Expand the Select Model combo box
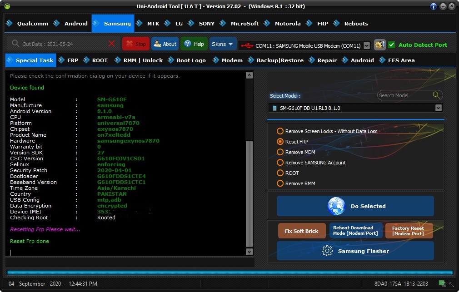459x292 pixels. click(438, 108)
